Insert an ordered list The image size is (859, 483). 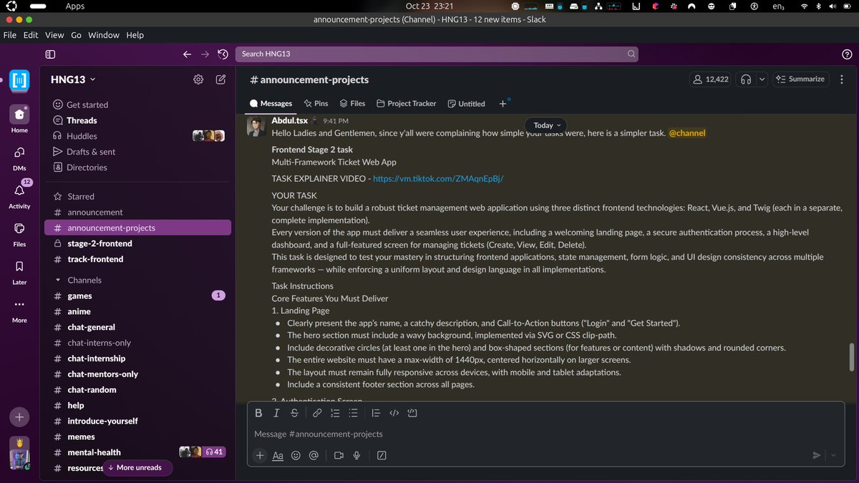(x=335, y=413)
